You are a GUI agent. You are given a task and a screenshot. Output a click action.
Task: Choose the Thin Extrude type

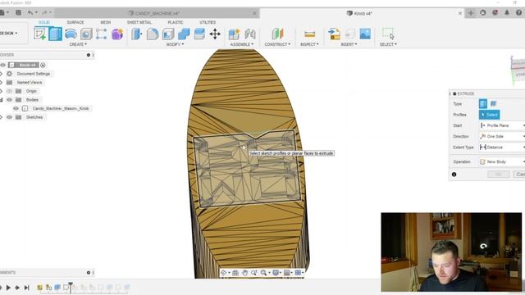point(493,104)
